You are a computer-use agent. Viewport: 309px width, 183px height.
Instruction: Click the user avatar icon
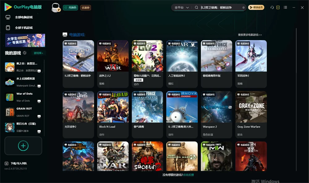tap(56, 8)
